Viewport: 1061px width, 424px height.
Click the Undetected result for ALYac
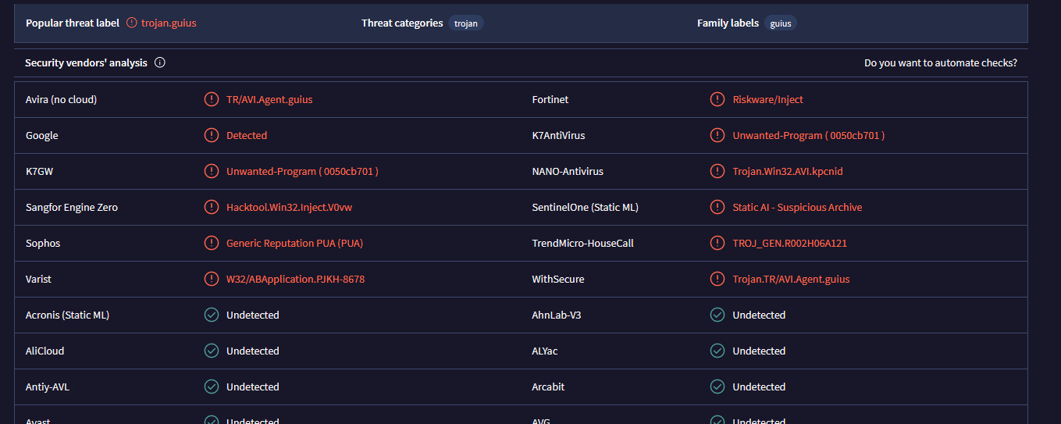(759, 351)
